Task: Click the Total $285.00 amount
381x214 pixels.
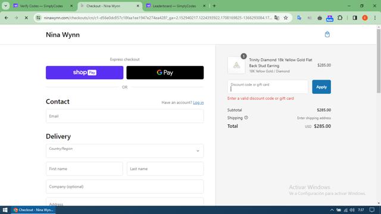Action: (323, 126)
